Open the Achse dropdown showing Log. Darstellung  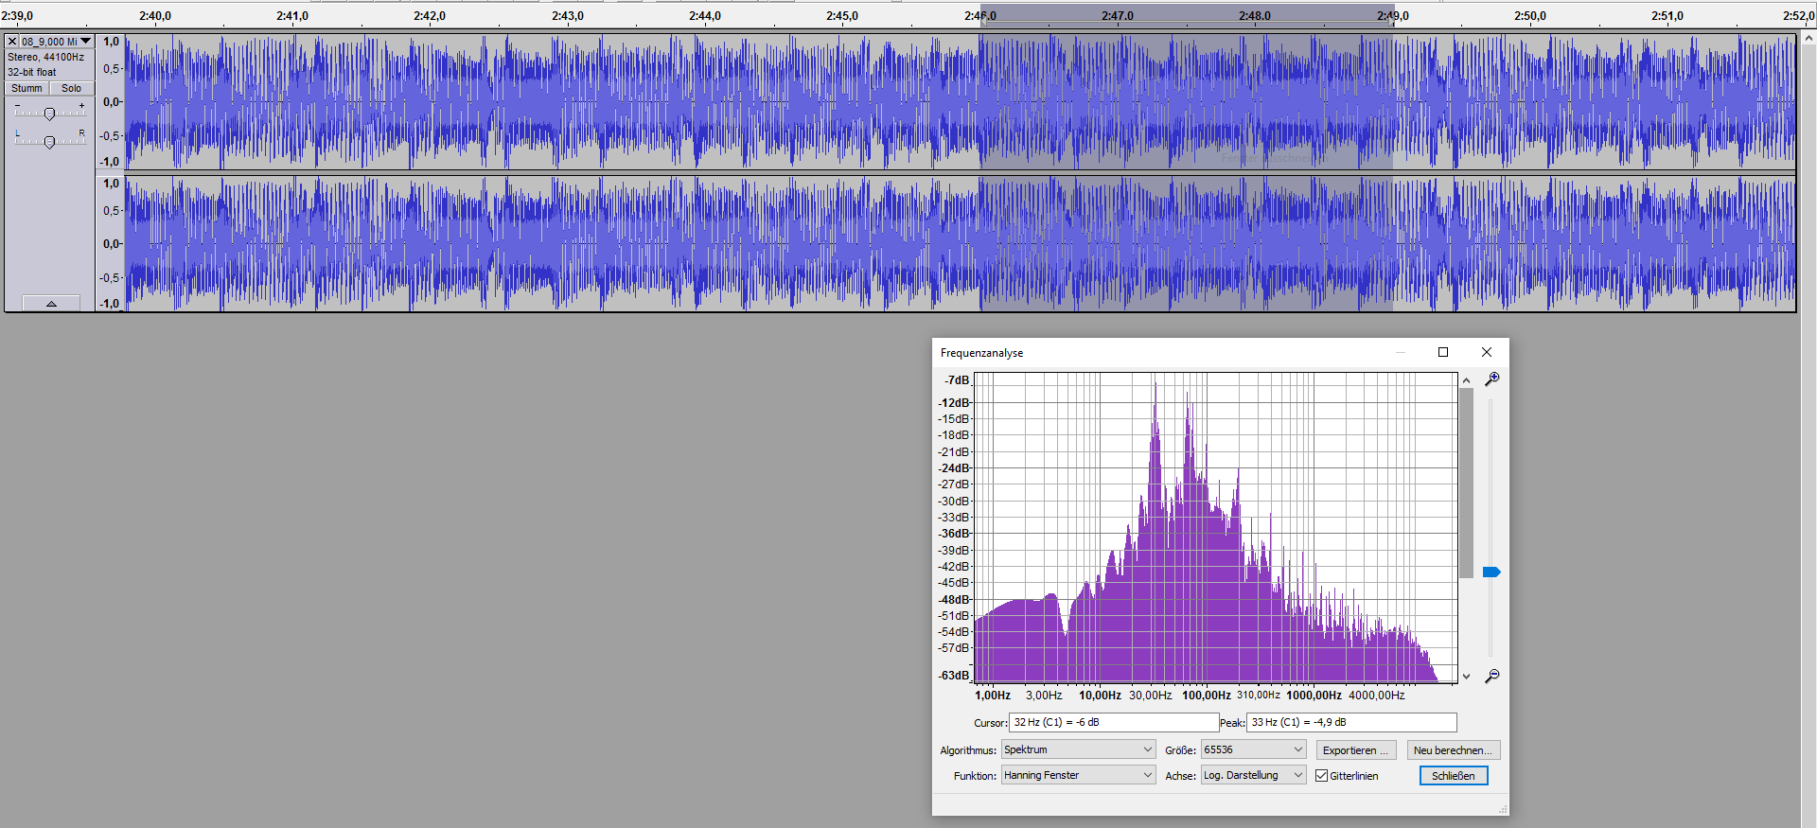[1254, 775]
